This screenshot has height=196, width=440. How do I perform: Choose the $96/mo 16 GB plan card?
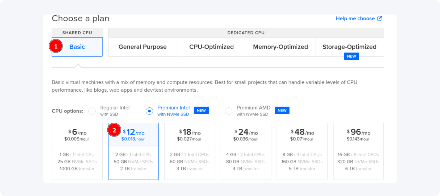358,151
